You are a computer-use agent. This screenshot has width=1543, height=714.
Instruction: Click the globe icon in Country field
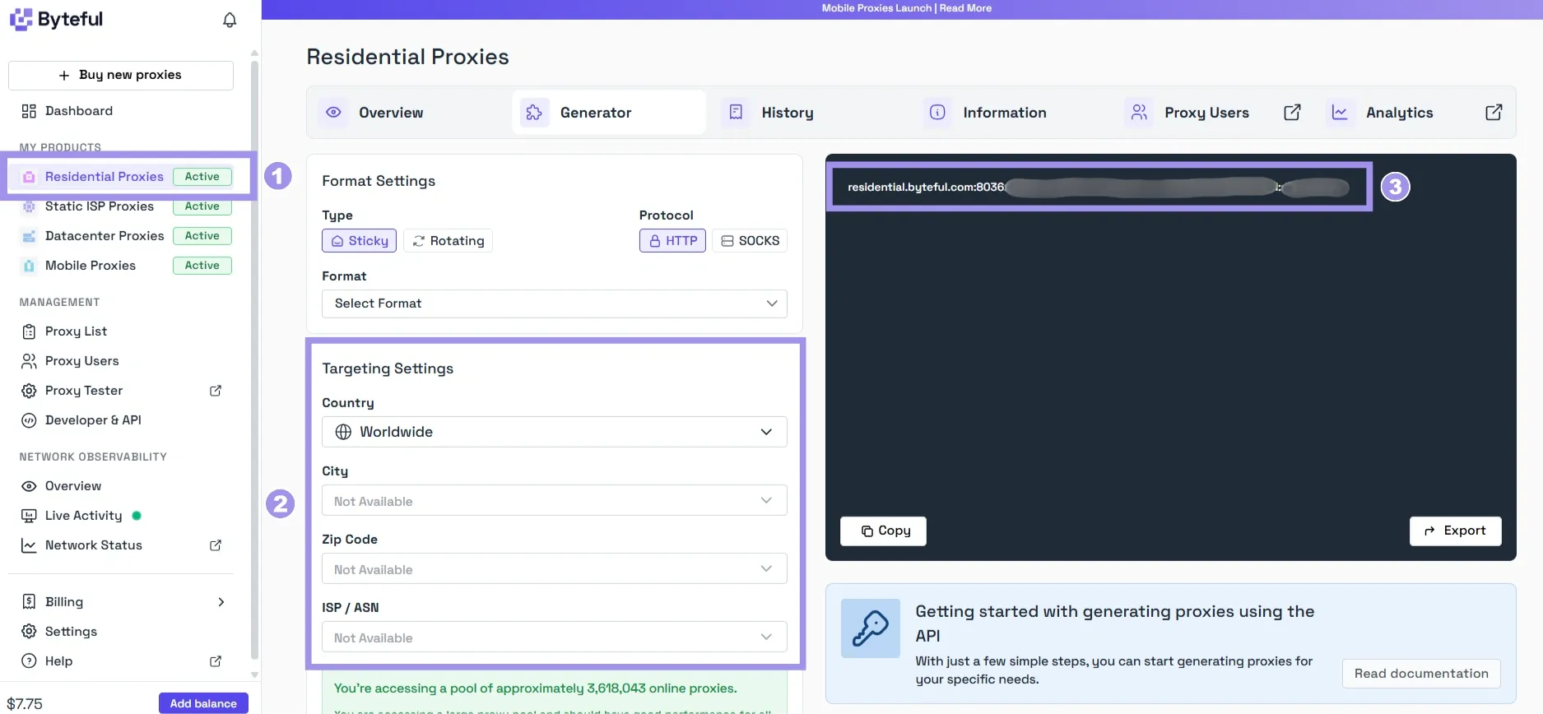[x=343, y=432]
